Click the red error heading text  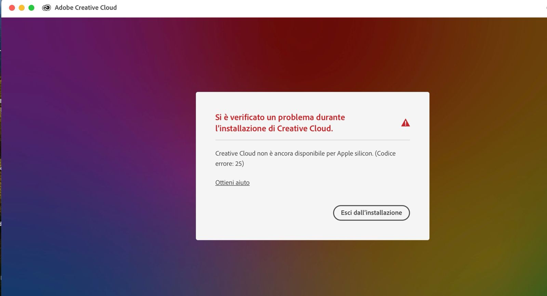[x=280, y=123]
